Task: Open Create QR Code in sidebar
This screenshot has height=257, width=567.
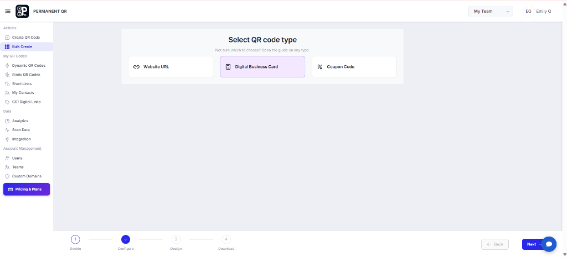Action: point(27,38)
